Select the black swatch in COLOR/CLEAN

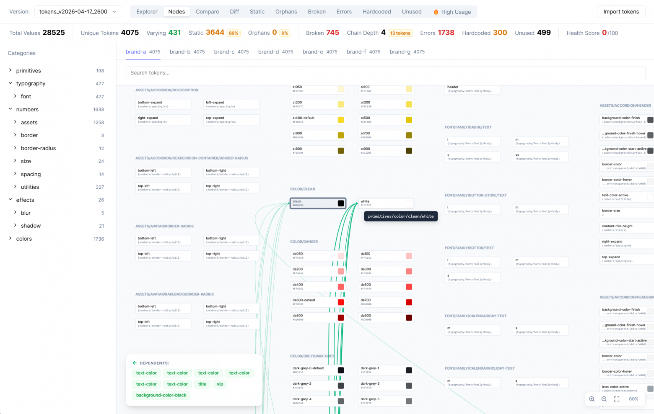click(x=340, y=203)
